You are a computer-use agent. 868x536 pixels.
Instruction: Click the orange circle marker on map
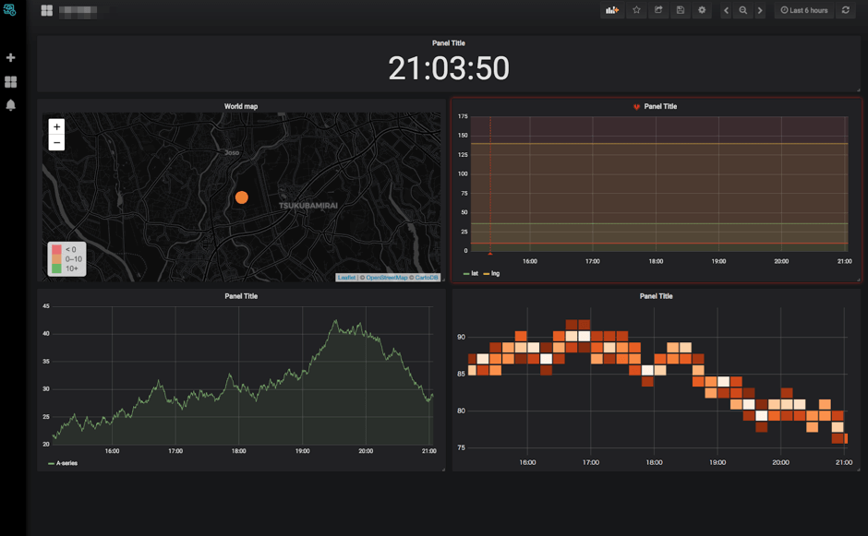click(241, 197)
